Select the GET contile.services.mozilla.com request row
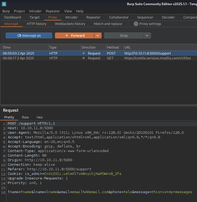 [98, 58]
